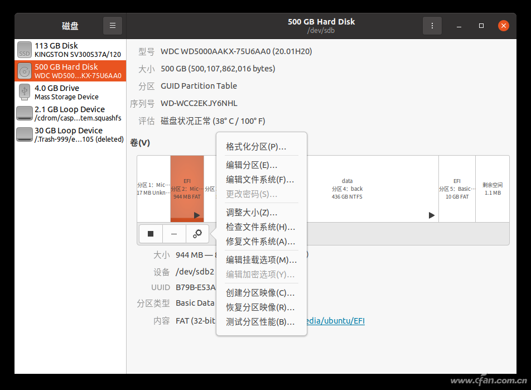Unmount the partition using the stop square icon
The width and height of the screenshot is (531, 390).
pyautogui.click(x=150, y=233)
